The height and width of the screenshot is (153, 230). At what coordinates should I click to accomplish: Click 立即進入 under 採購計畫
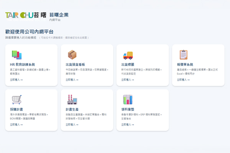pos(16,125)
